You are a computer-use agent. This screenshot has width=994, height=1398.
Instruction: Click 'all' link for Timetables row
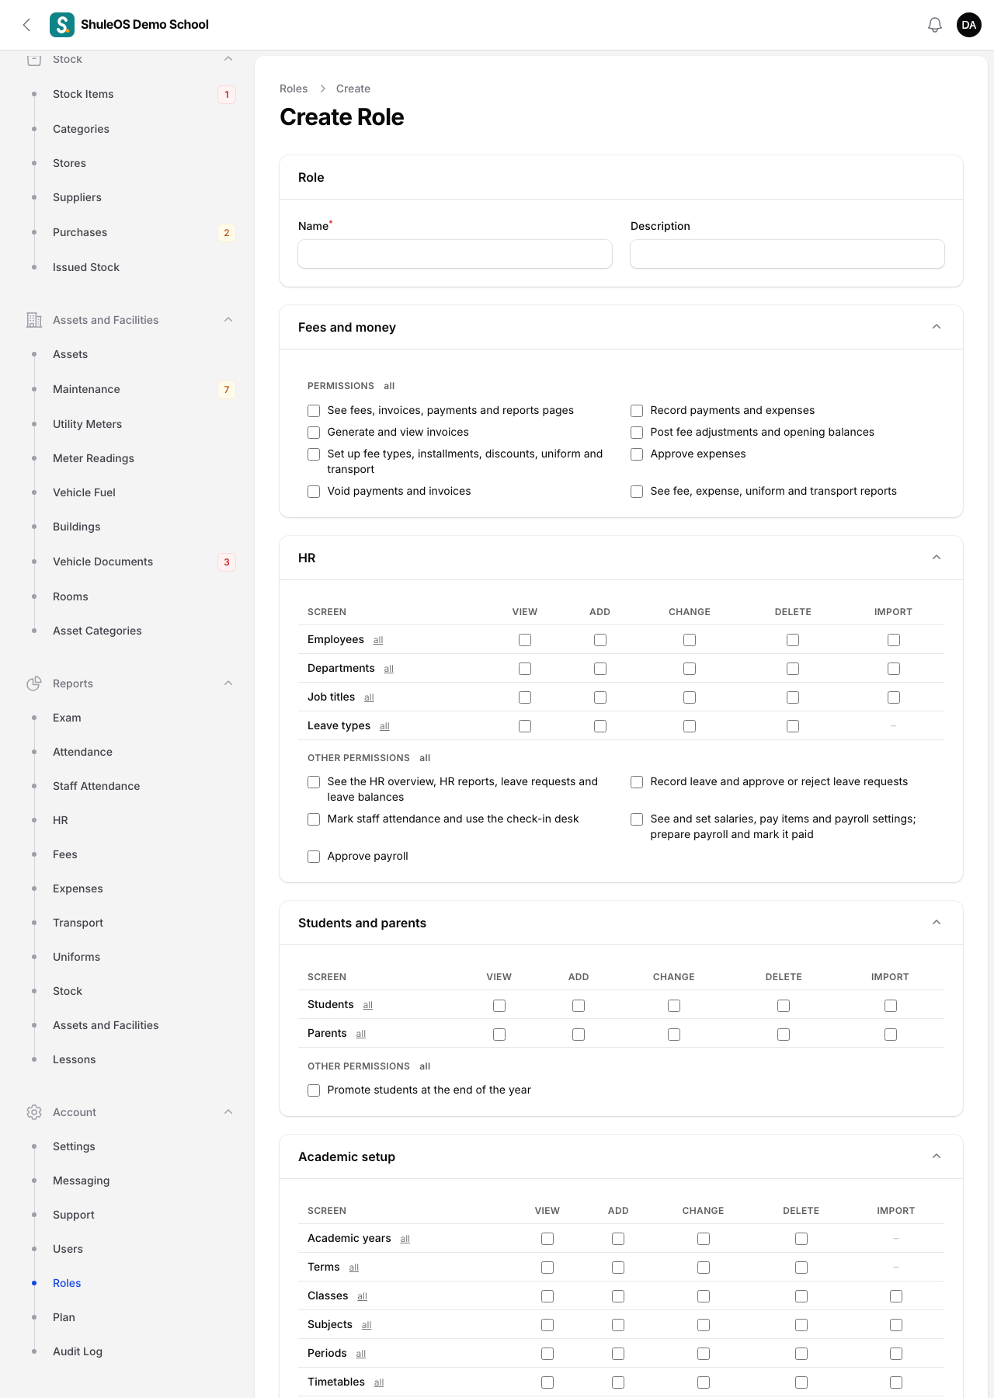379,1382
